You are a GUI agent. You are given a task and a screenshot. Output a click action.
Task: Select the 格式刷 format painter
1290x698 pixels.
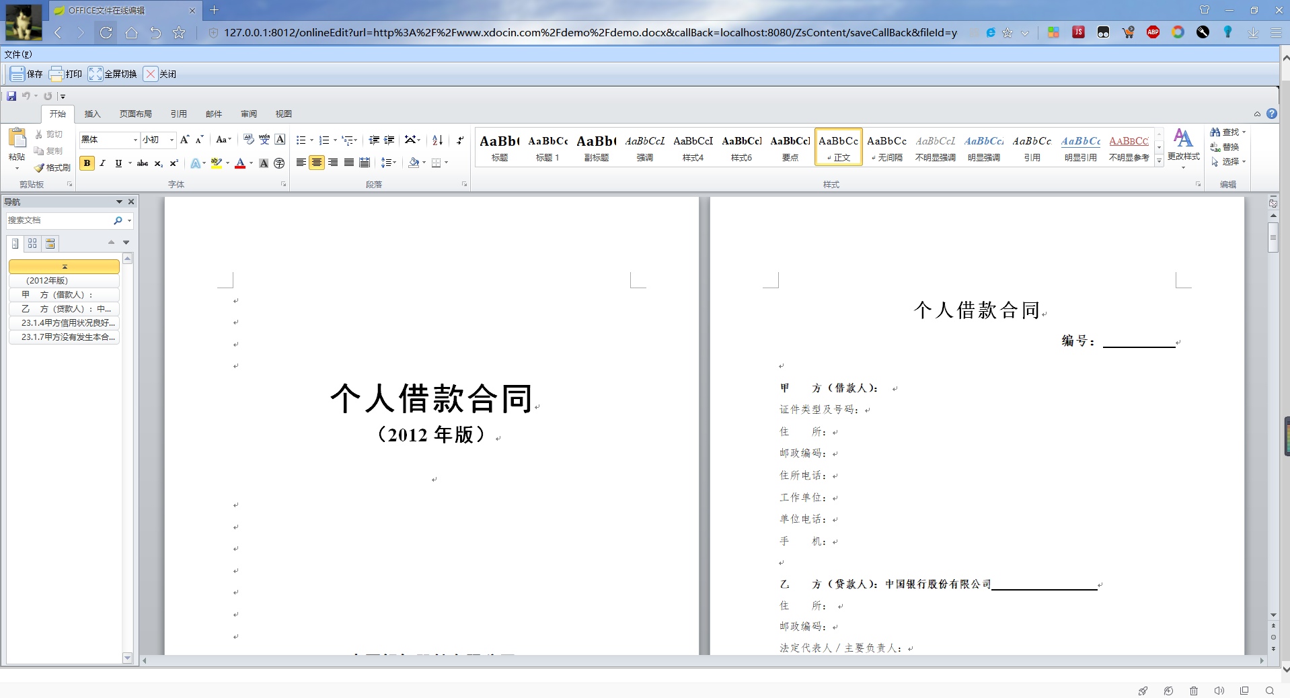[x=53, y=167]
